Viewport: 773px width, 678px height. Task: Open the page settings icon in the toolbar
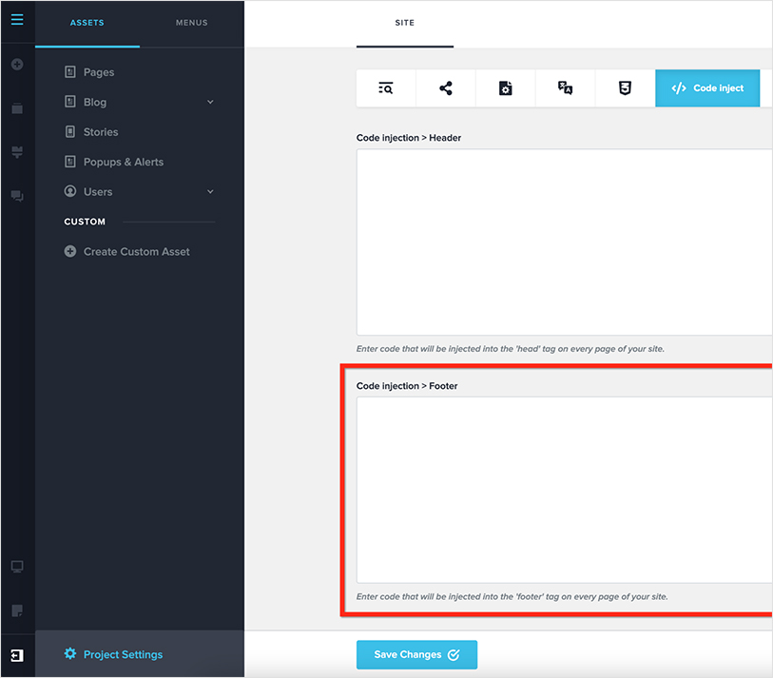pos(505,87)
